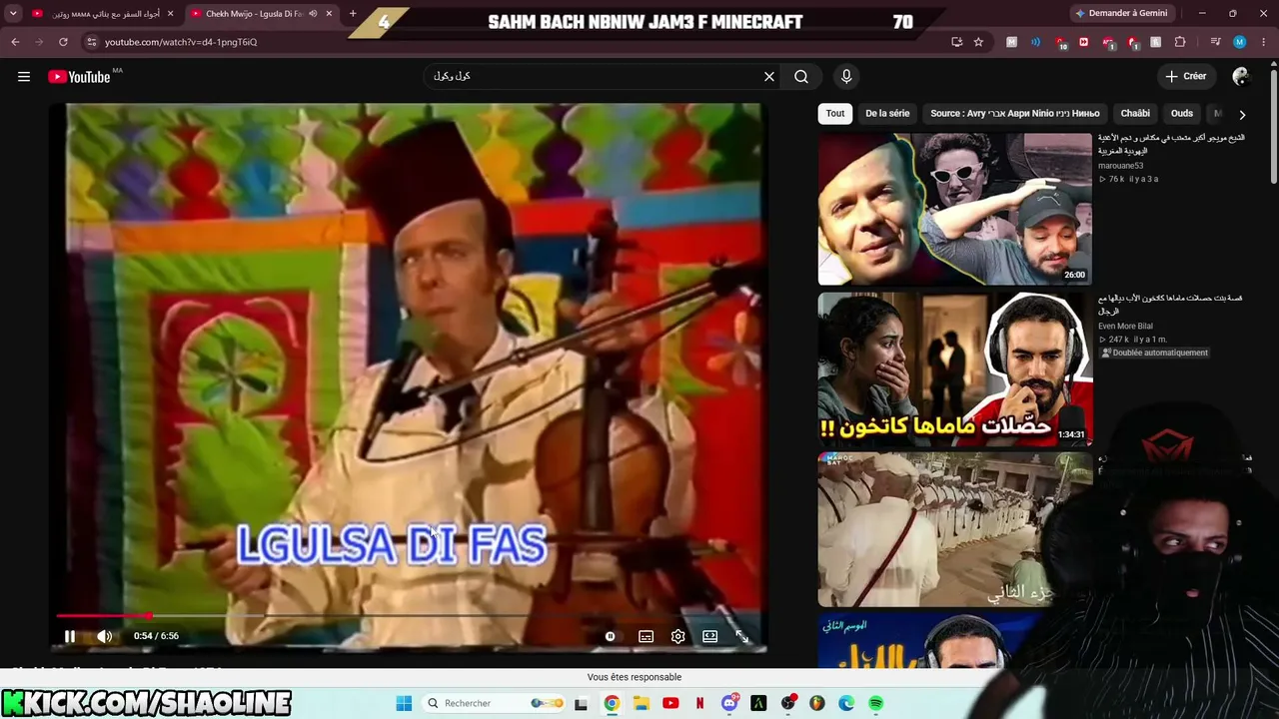This screenshot has height=719, width=1279.
Task: Open Microsoft Edge from the taskbar
Action: [x=846, y=704]
